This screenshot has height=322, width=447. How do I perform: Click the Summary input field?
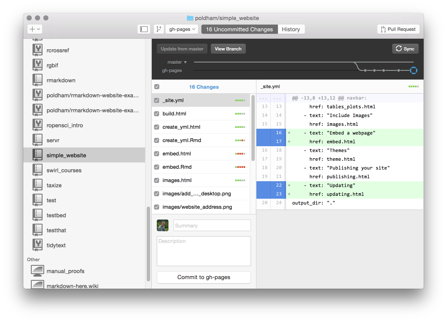[x=212, y=225]
